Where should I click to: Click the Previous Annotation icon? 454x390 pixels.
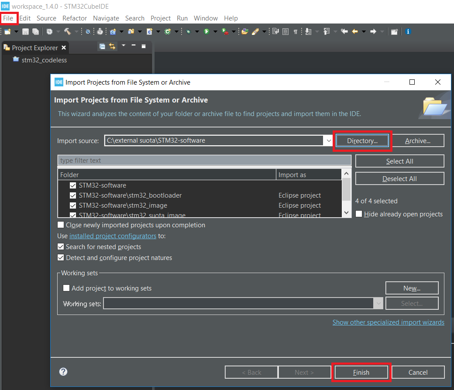[327, 31]
